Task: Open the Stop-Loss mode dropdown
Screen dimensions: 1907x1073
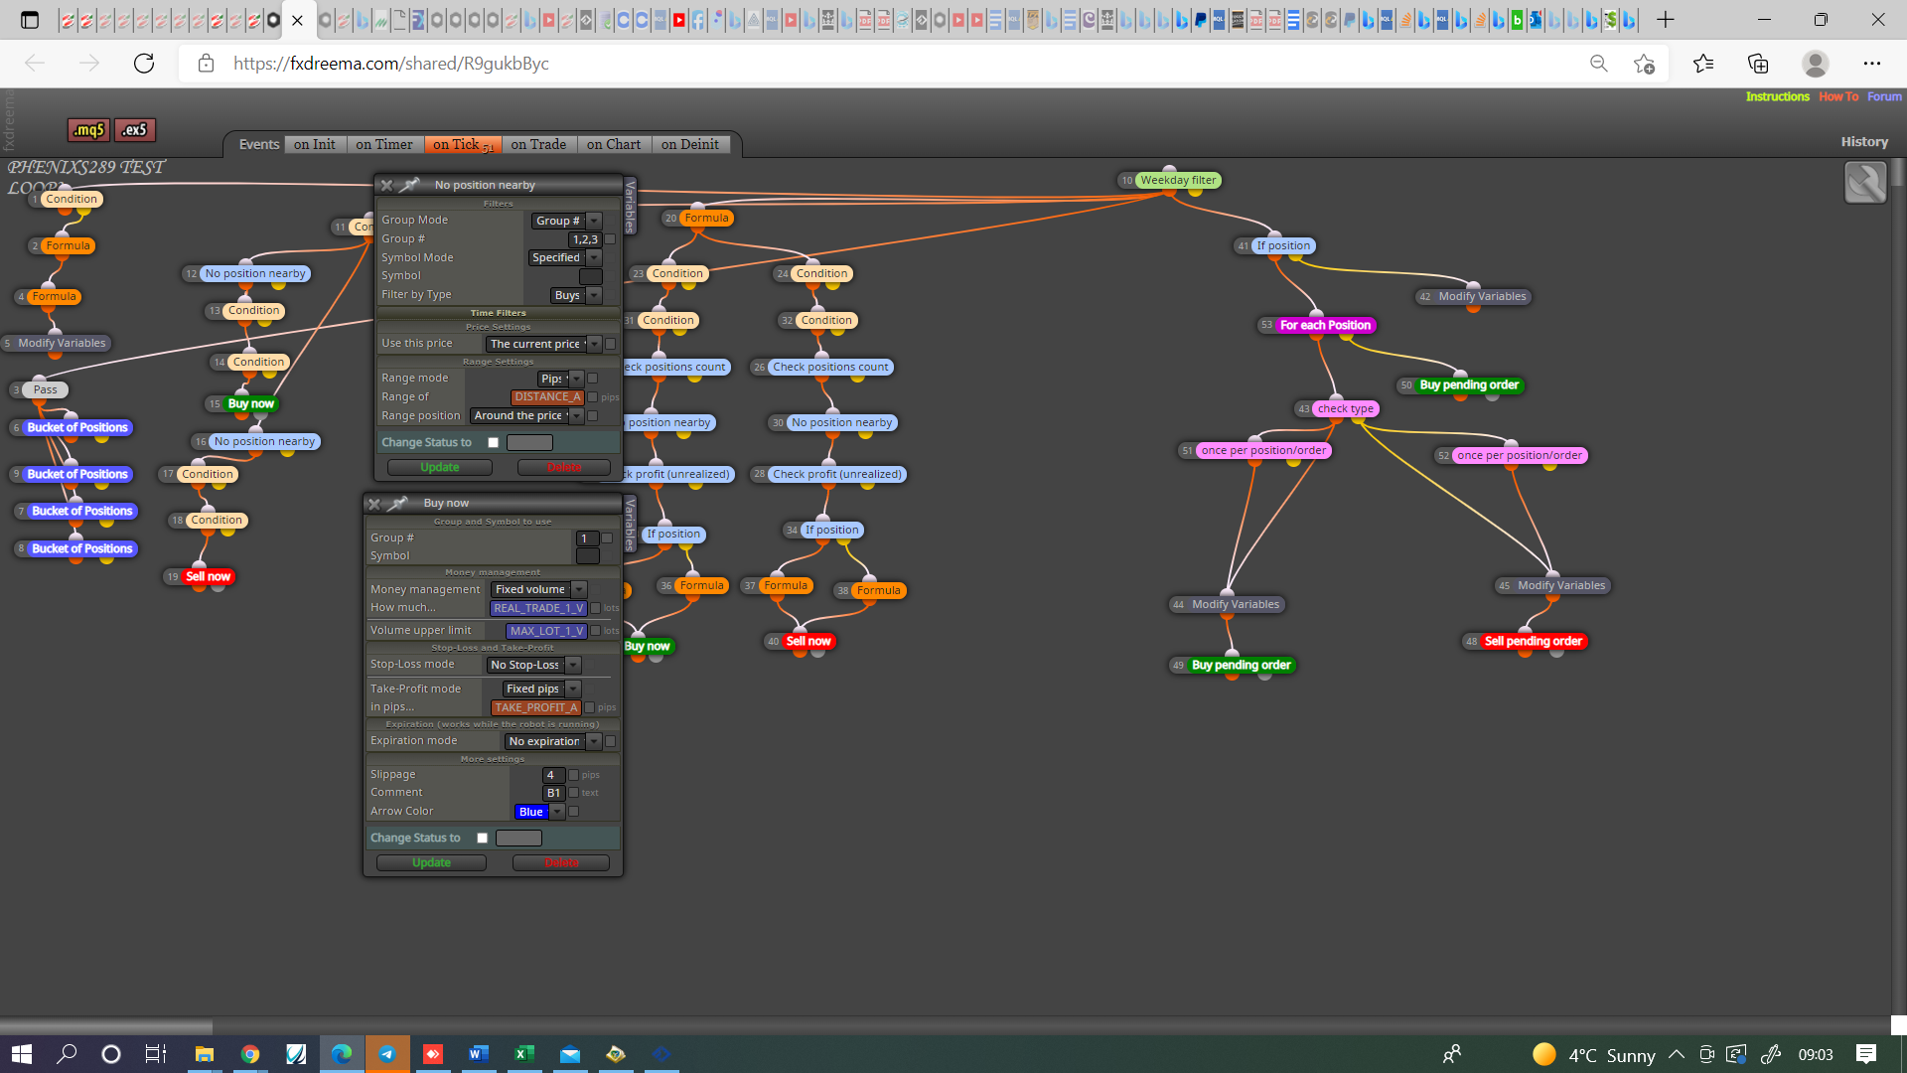Action: point(533,665)
